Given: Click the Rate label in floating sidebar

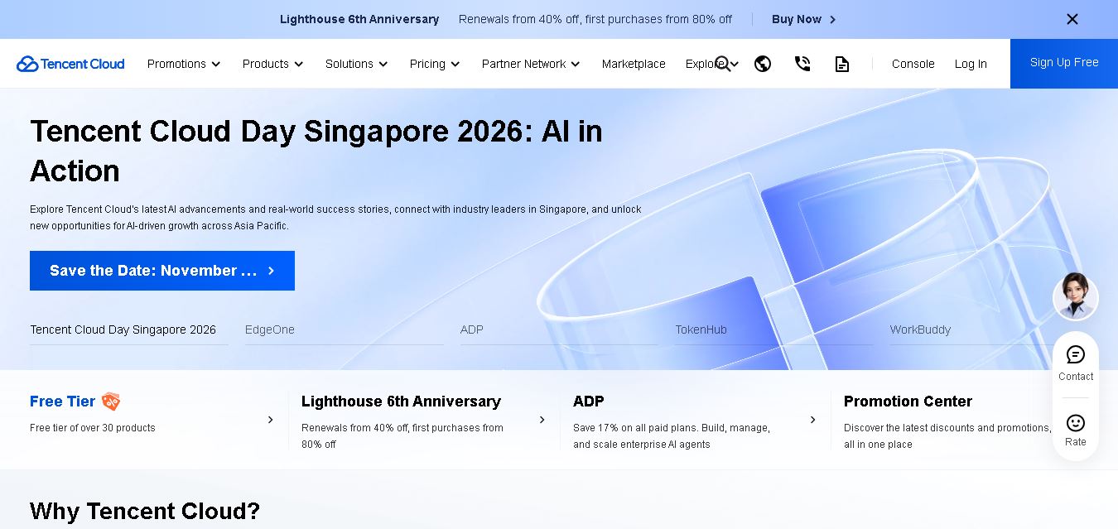Looking at the screenshot, I should click(x=1076, y=442).
